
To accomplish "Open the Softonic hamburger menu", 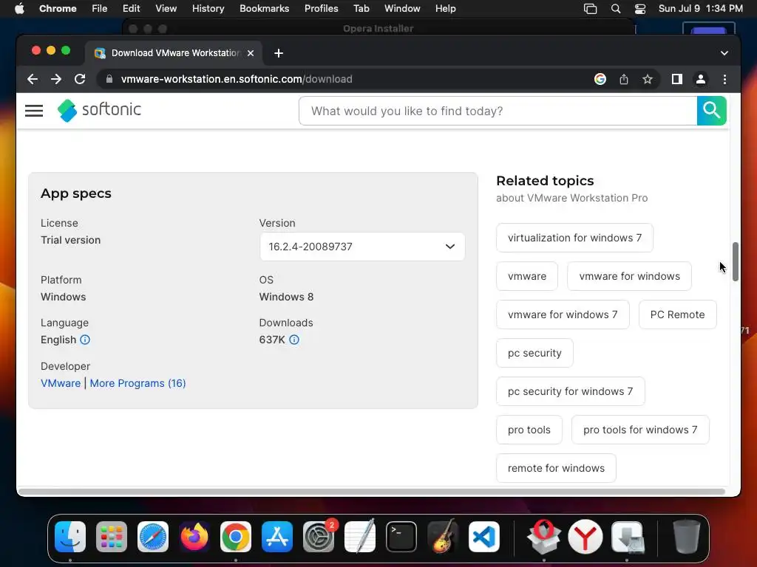I will pos(34,111).
